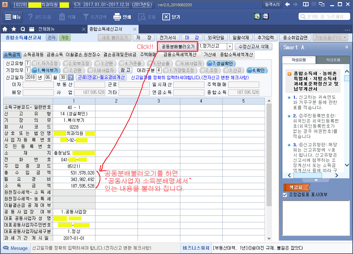
Task: Click 수정신고서 삭제 button
Action: tap(253, 46)
